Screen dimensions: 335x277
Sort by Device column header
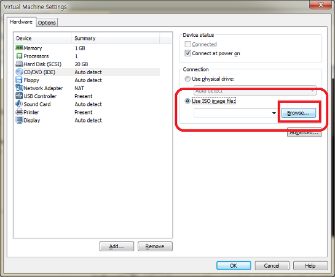[43, 39]
